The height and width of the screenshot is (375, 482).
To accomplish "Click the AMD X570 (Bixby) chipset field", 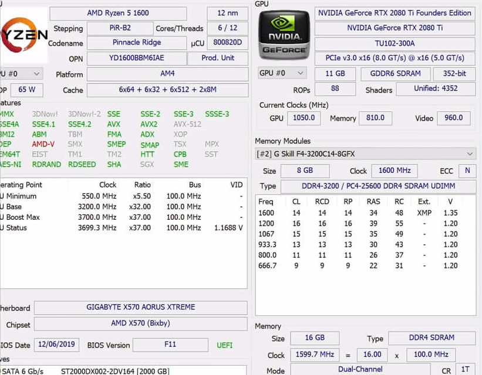I will pos(140,324).
